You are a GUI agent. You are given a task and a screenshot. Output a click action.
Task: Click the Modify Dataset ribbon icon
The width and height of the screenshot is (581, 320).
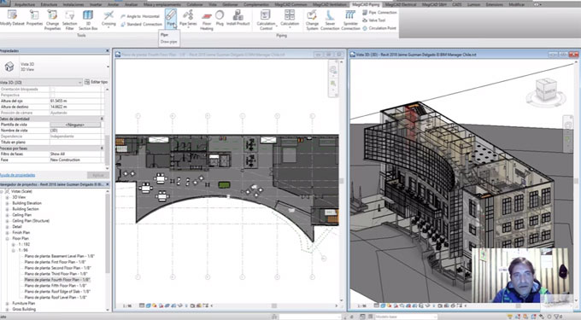tap(11, 18)
